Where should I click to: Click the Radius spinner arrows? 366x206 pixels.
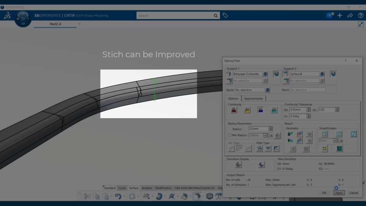[271, 129]
